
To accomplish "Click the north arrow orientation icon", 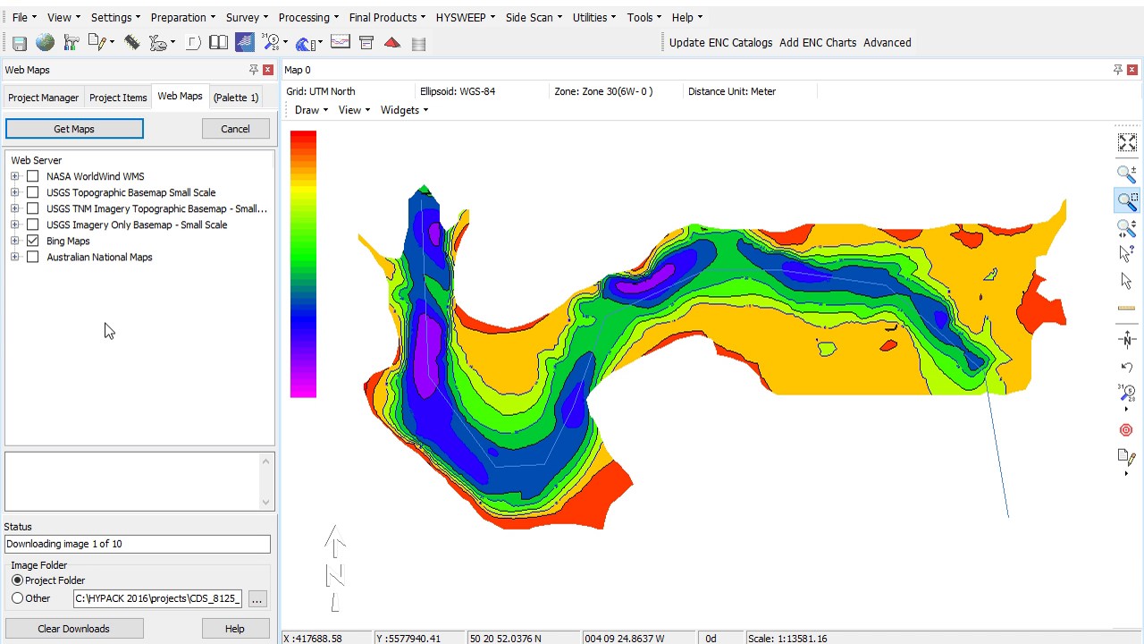I will 1126,339.
